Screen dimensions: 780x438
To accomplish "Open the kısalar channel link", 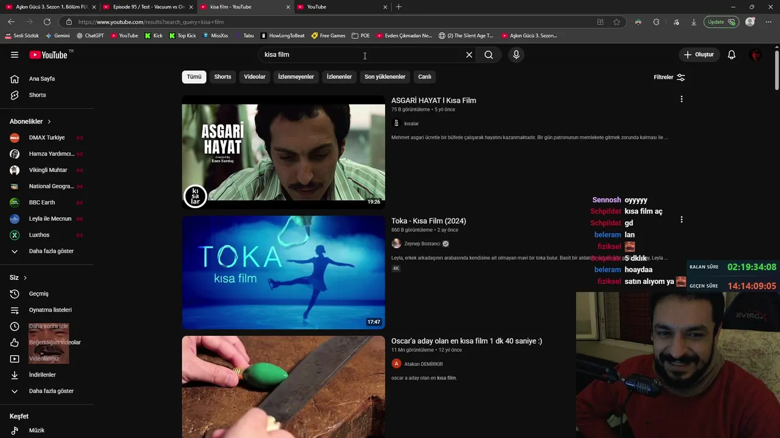I will (x=411, y=123).
